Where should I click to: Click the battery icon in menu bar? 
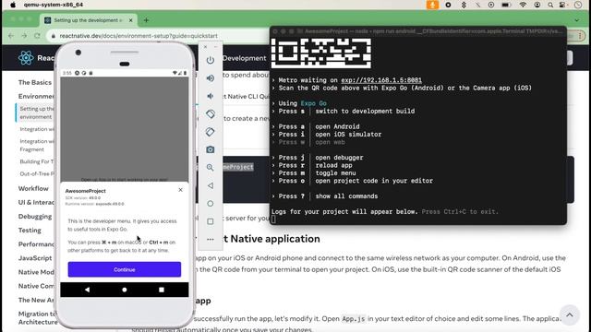point(506,5)
